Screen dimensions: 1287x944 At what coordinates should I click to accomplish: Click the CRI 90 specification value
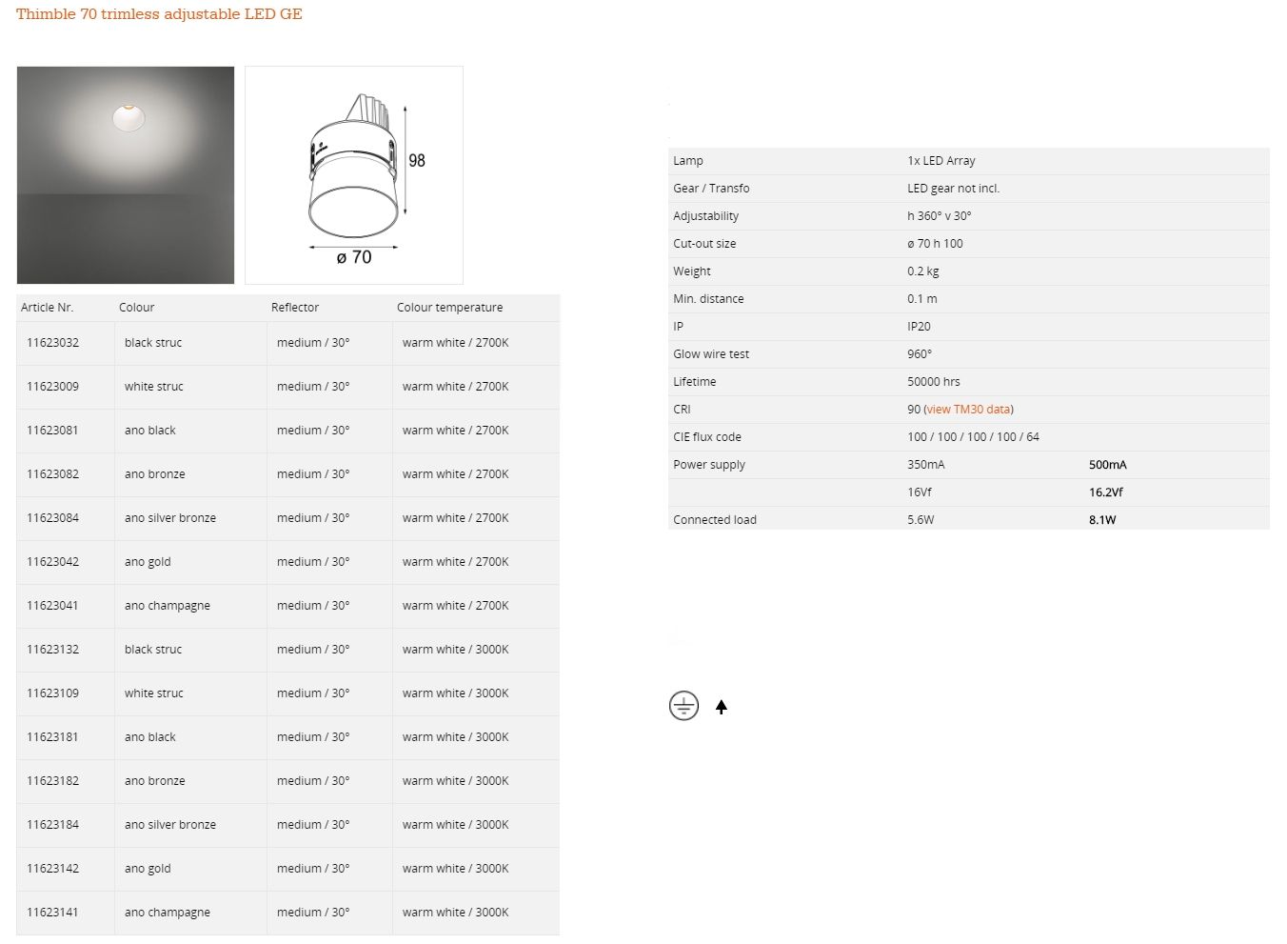[912, 409]
